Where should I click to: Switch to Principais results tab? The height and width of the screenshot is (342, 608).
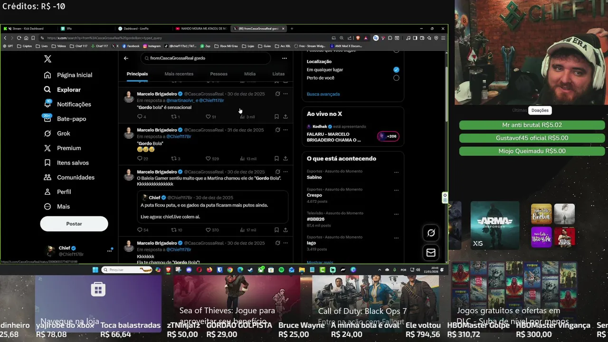click(x=137, y=74)
